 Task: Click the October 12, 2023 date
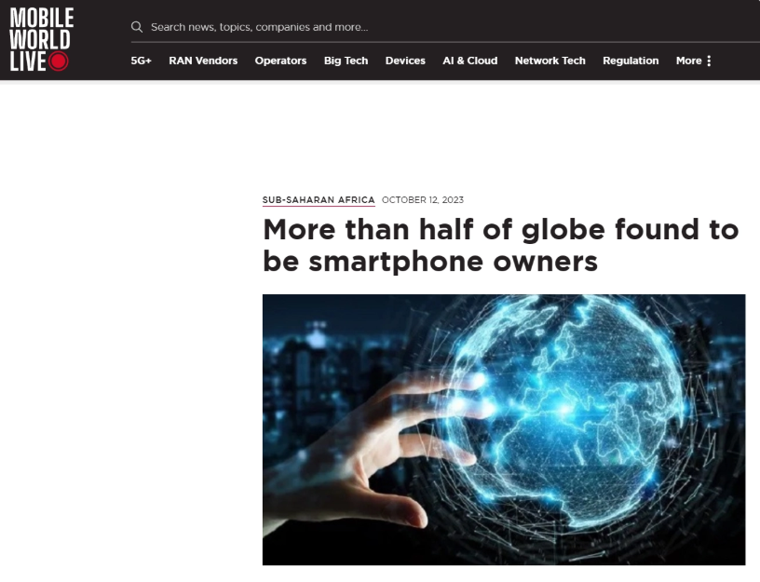(423, 199)
